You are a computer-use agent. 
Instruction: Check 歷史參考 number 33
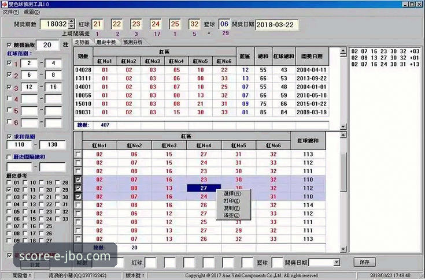[58, 219]
